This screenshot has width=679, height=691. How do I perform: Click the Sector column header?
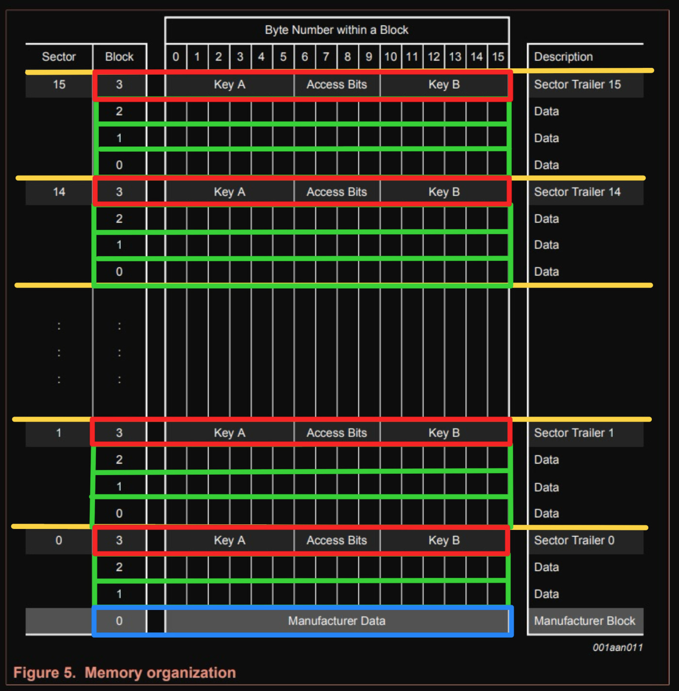pos(59,57)
